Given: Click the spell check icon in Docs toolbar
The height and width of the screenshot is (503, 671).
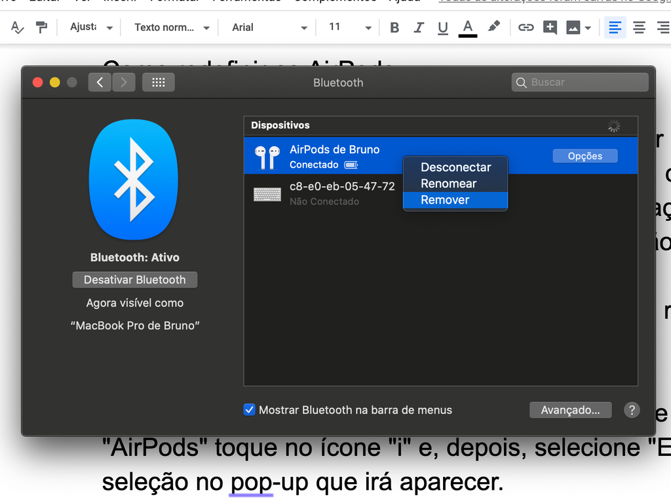Looking at the screenshot, I should point(17,28).
